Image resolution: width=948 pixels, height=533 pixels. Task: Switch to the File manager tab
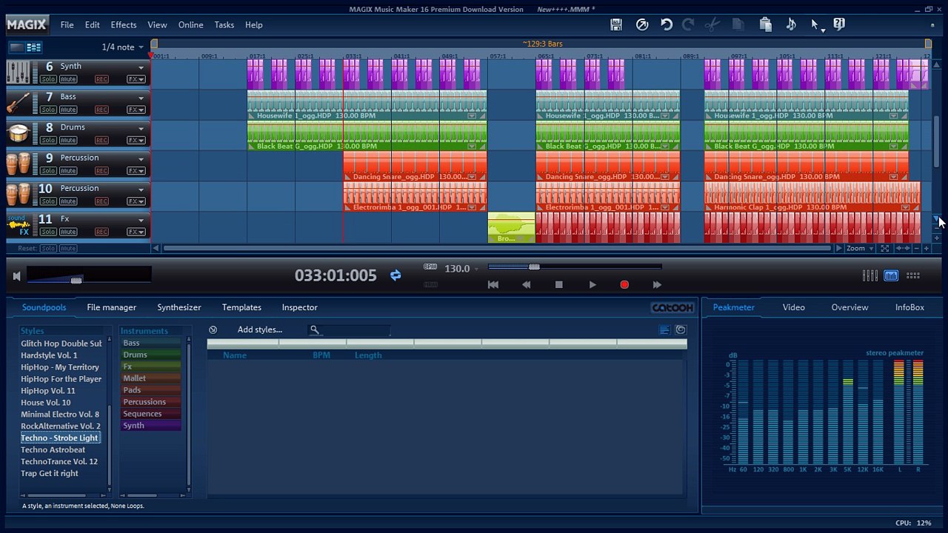(x=112, y=307)
